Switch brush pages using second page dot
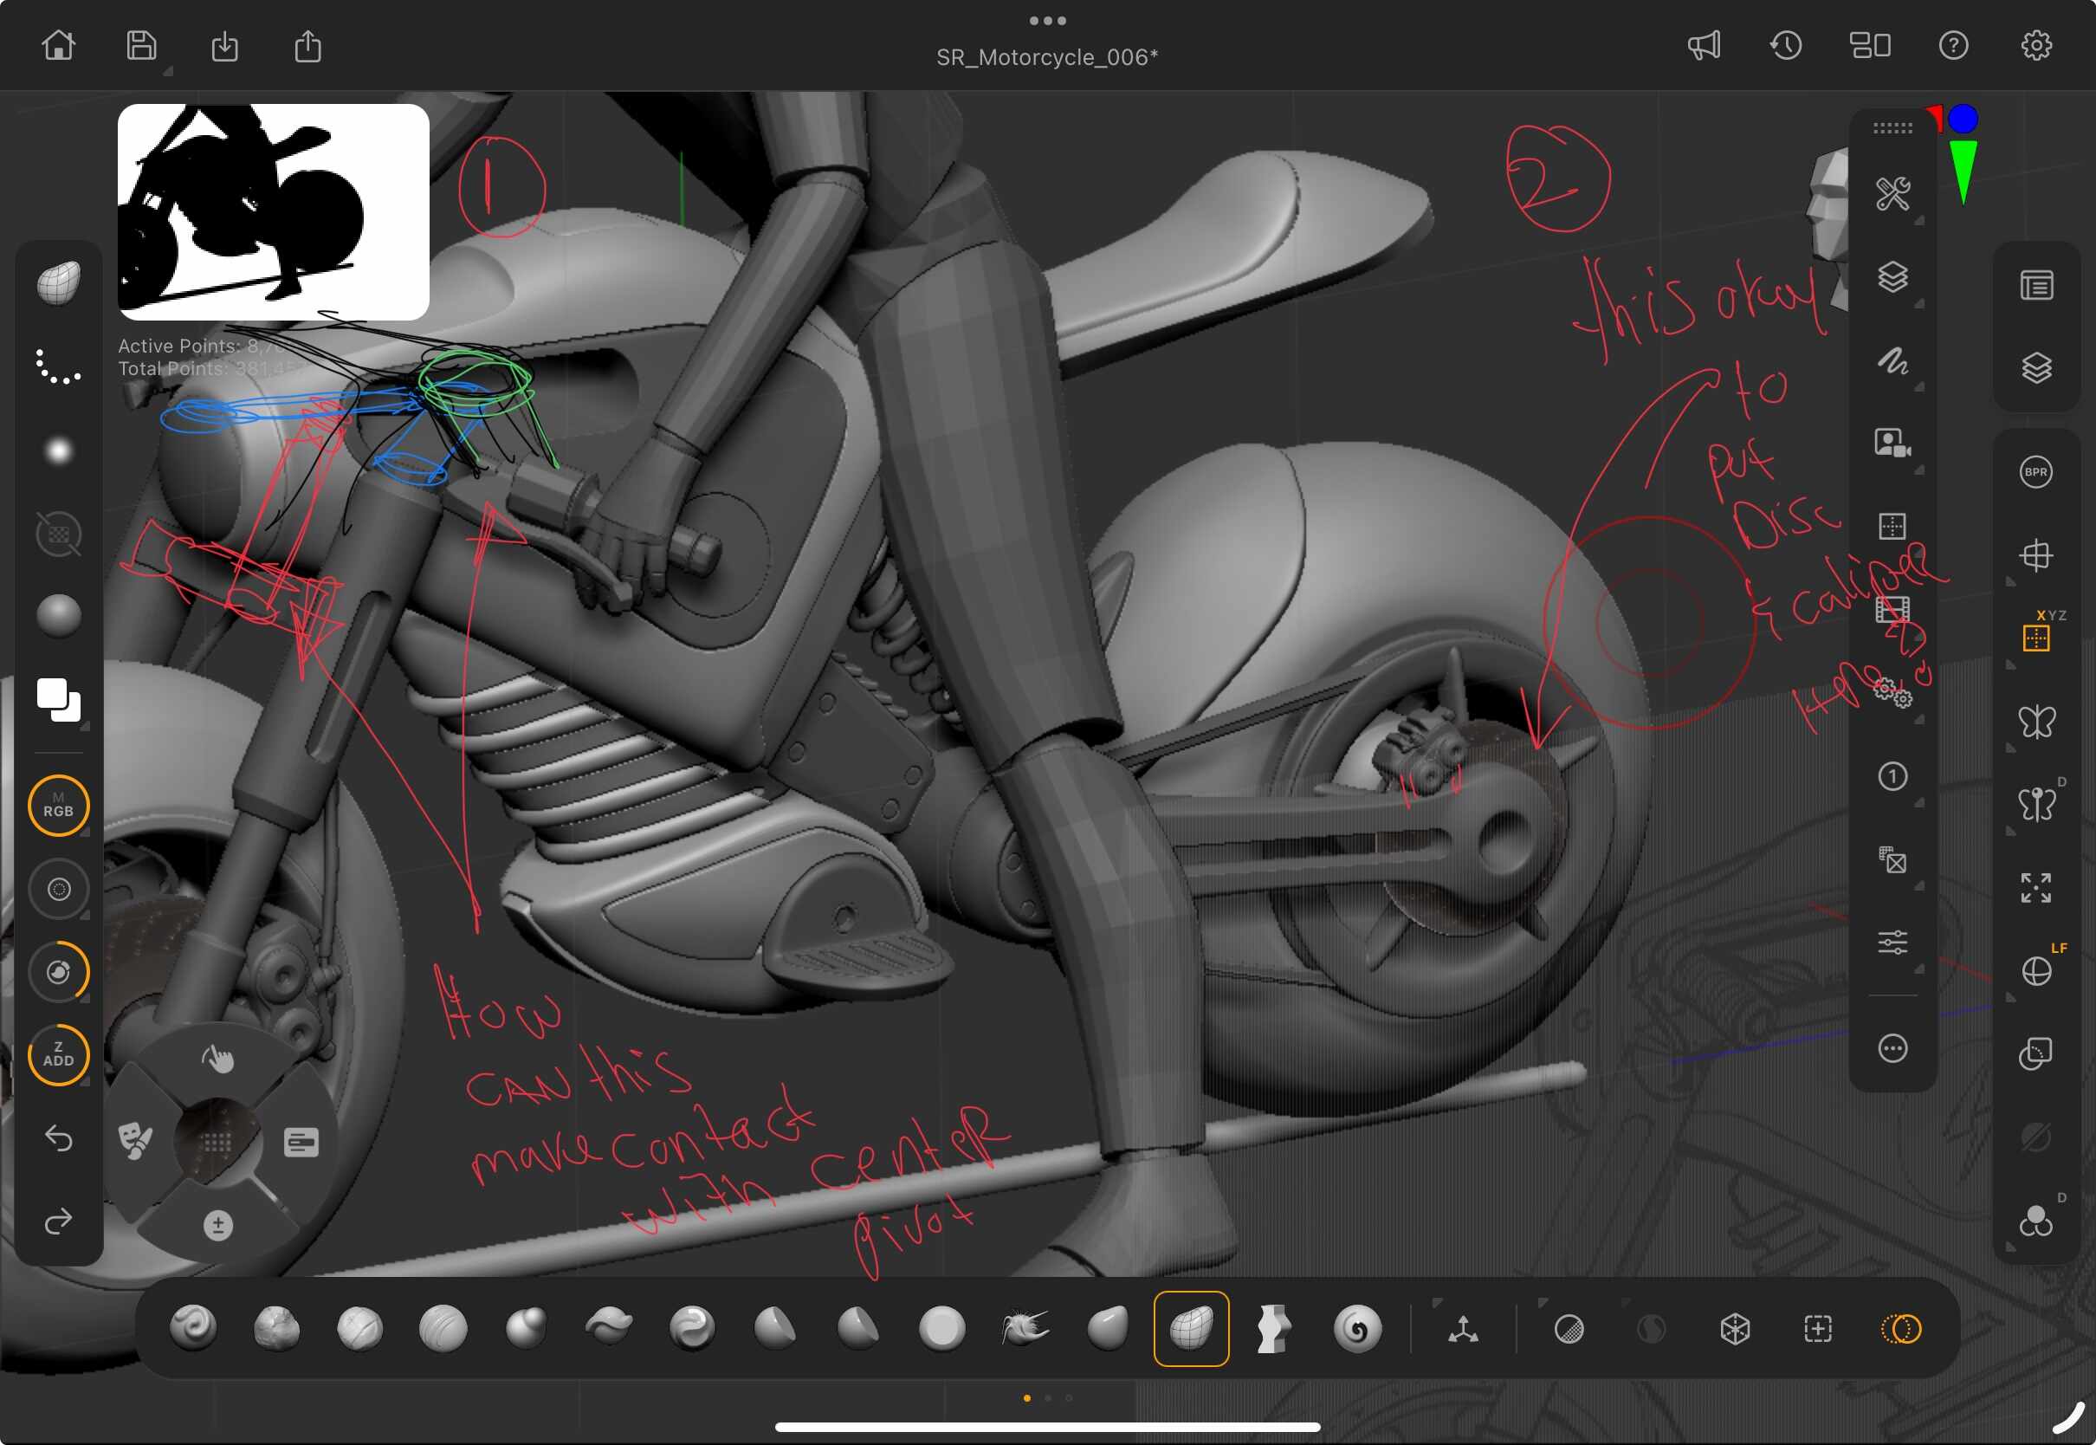 pyautogui.click(x=1048, y=1398)
